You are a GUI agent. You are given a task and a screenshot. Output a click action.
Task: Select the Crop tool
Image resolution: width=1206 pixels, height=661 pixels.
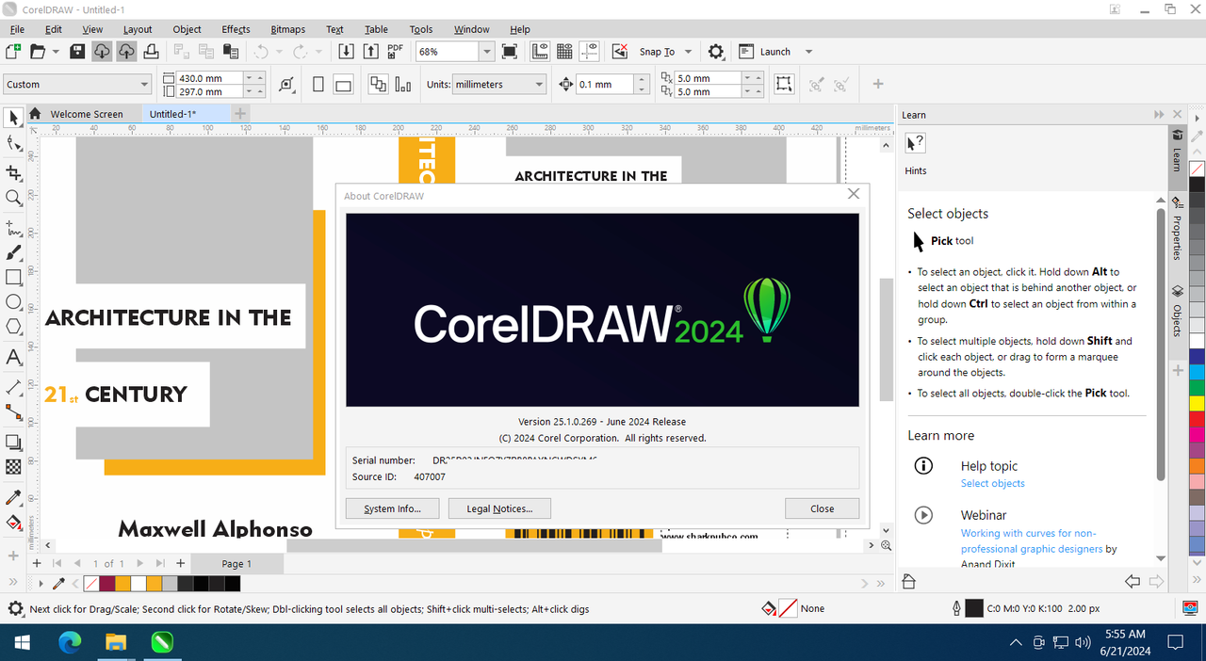[x=13, y=171]
